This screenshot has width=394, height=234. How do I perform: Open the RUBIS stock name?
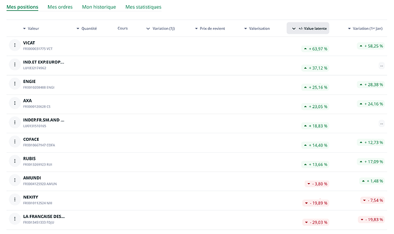pyautogui.click(x=29, y=158)
